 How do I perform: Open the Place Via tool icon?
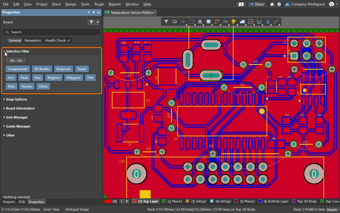[x=234, y=22]
